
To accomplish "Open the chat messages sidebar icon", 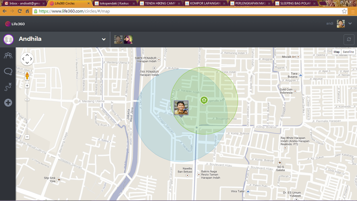I will (8, 72).
